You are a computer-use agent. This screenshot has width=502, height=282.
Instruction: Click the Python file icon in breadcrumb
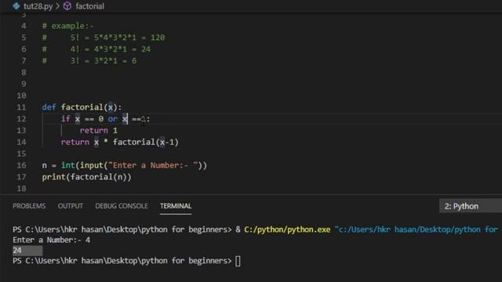coord(16,6)
